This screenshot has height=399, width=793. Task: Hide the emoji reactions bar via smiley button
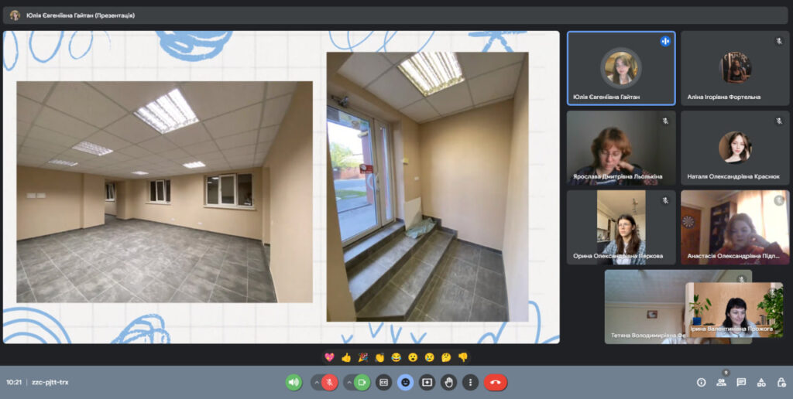[x=405, y=382]
